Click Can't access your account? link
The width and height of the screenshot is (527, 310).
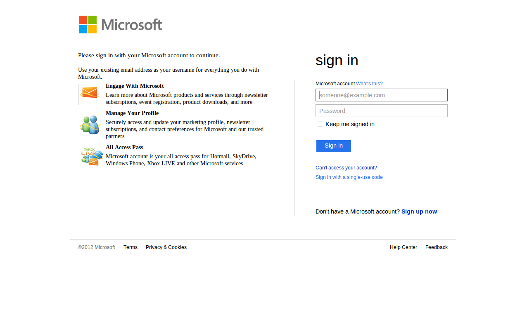coord(346,168)
